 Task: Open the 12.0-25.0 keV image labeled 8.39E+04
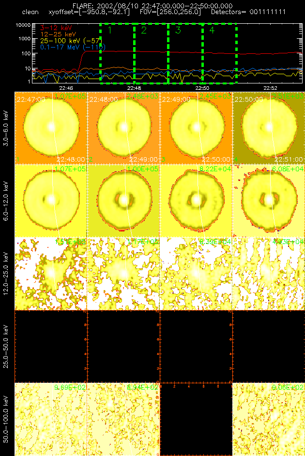tap(196, 274)
